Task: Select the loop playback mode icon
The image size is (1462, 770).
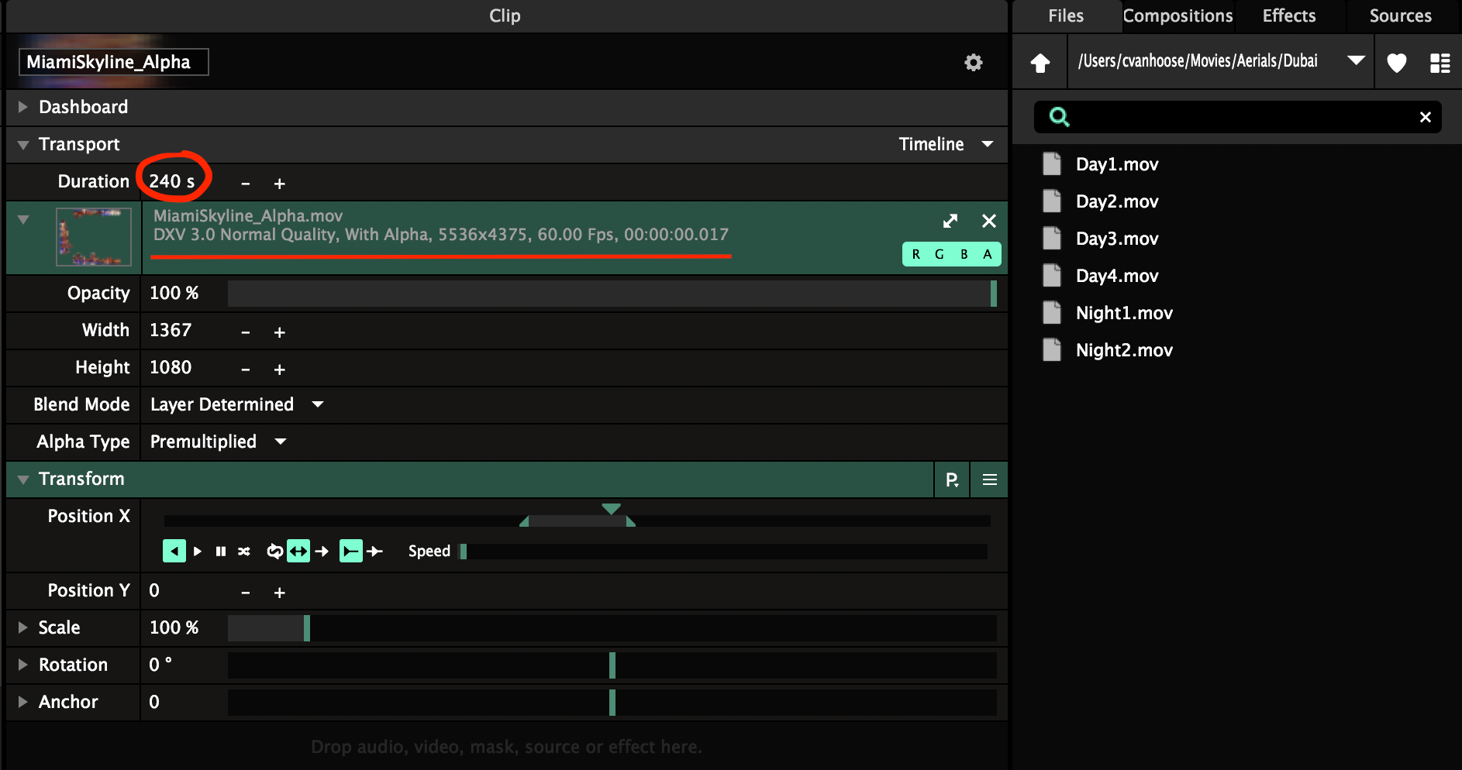Action: (x=274, y=552)
